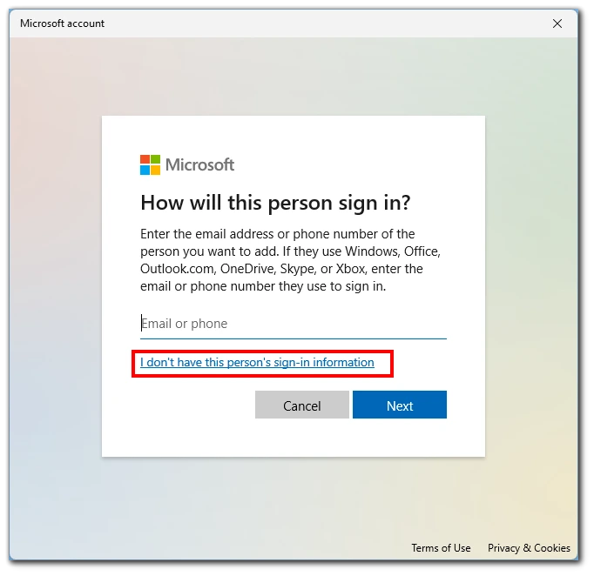Viewport: 594px width, 576px height.
Task: Click the word "Outlook.com" in the description
Action: coord(178,269)
